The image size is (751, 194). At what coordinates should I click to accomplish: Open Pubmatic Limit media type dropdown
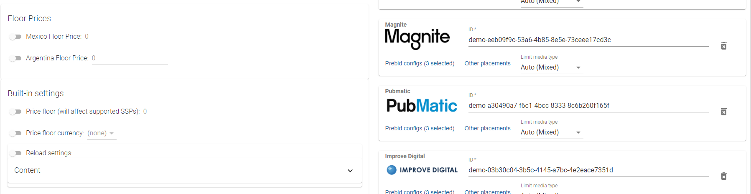tap(552, 132)
